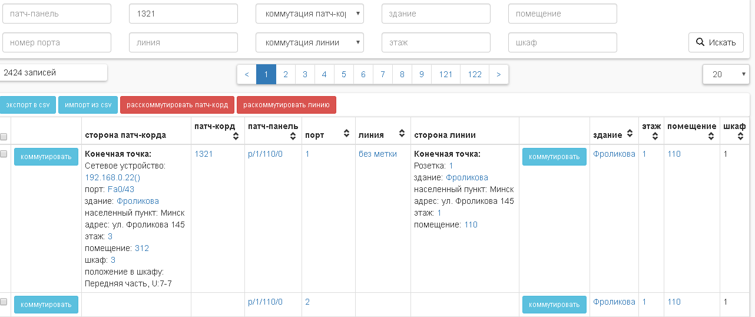The height and width of the screenshot is (317, 755).
Task: Check the checkbox for patch-cord 1321 row
Action: point(4,154)
